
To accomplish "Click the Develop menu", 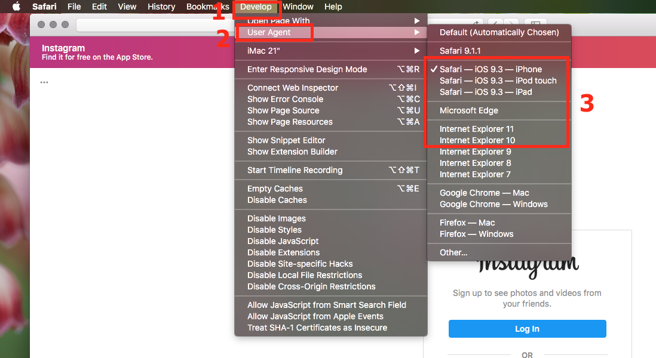I will pyautogui.click(x=256, y=7).
